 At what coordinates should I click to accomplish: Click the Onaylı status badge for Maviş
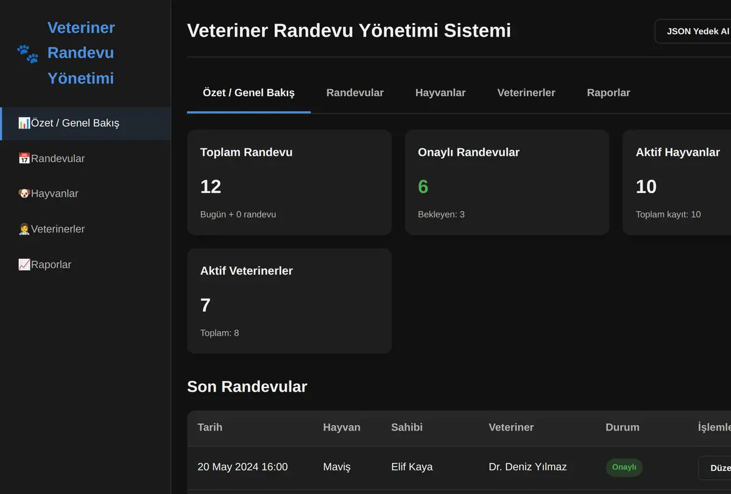pyautogui.click(x=624, y=467)
